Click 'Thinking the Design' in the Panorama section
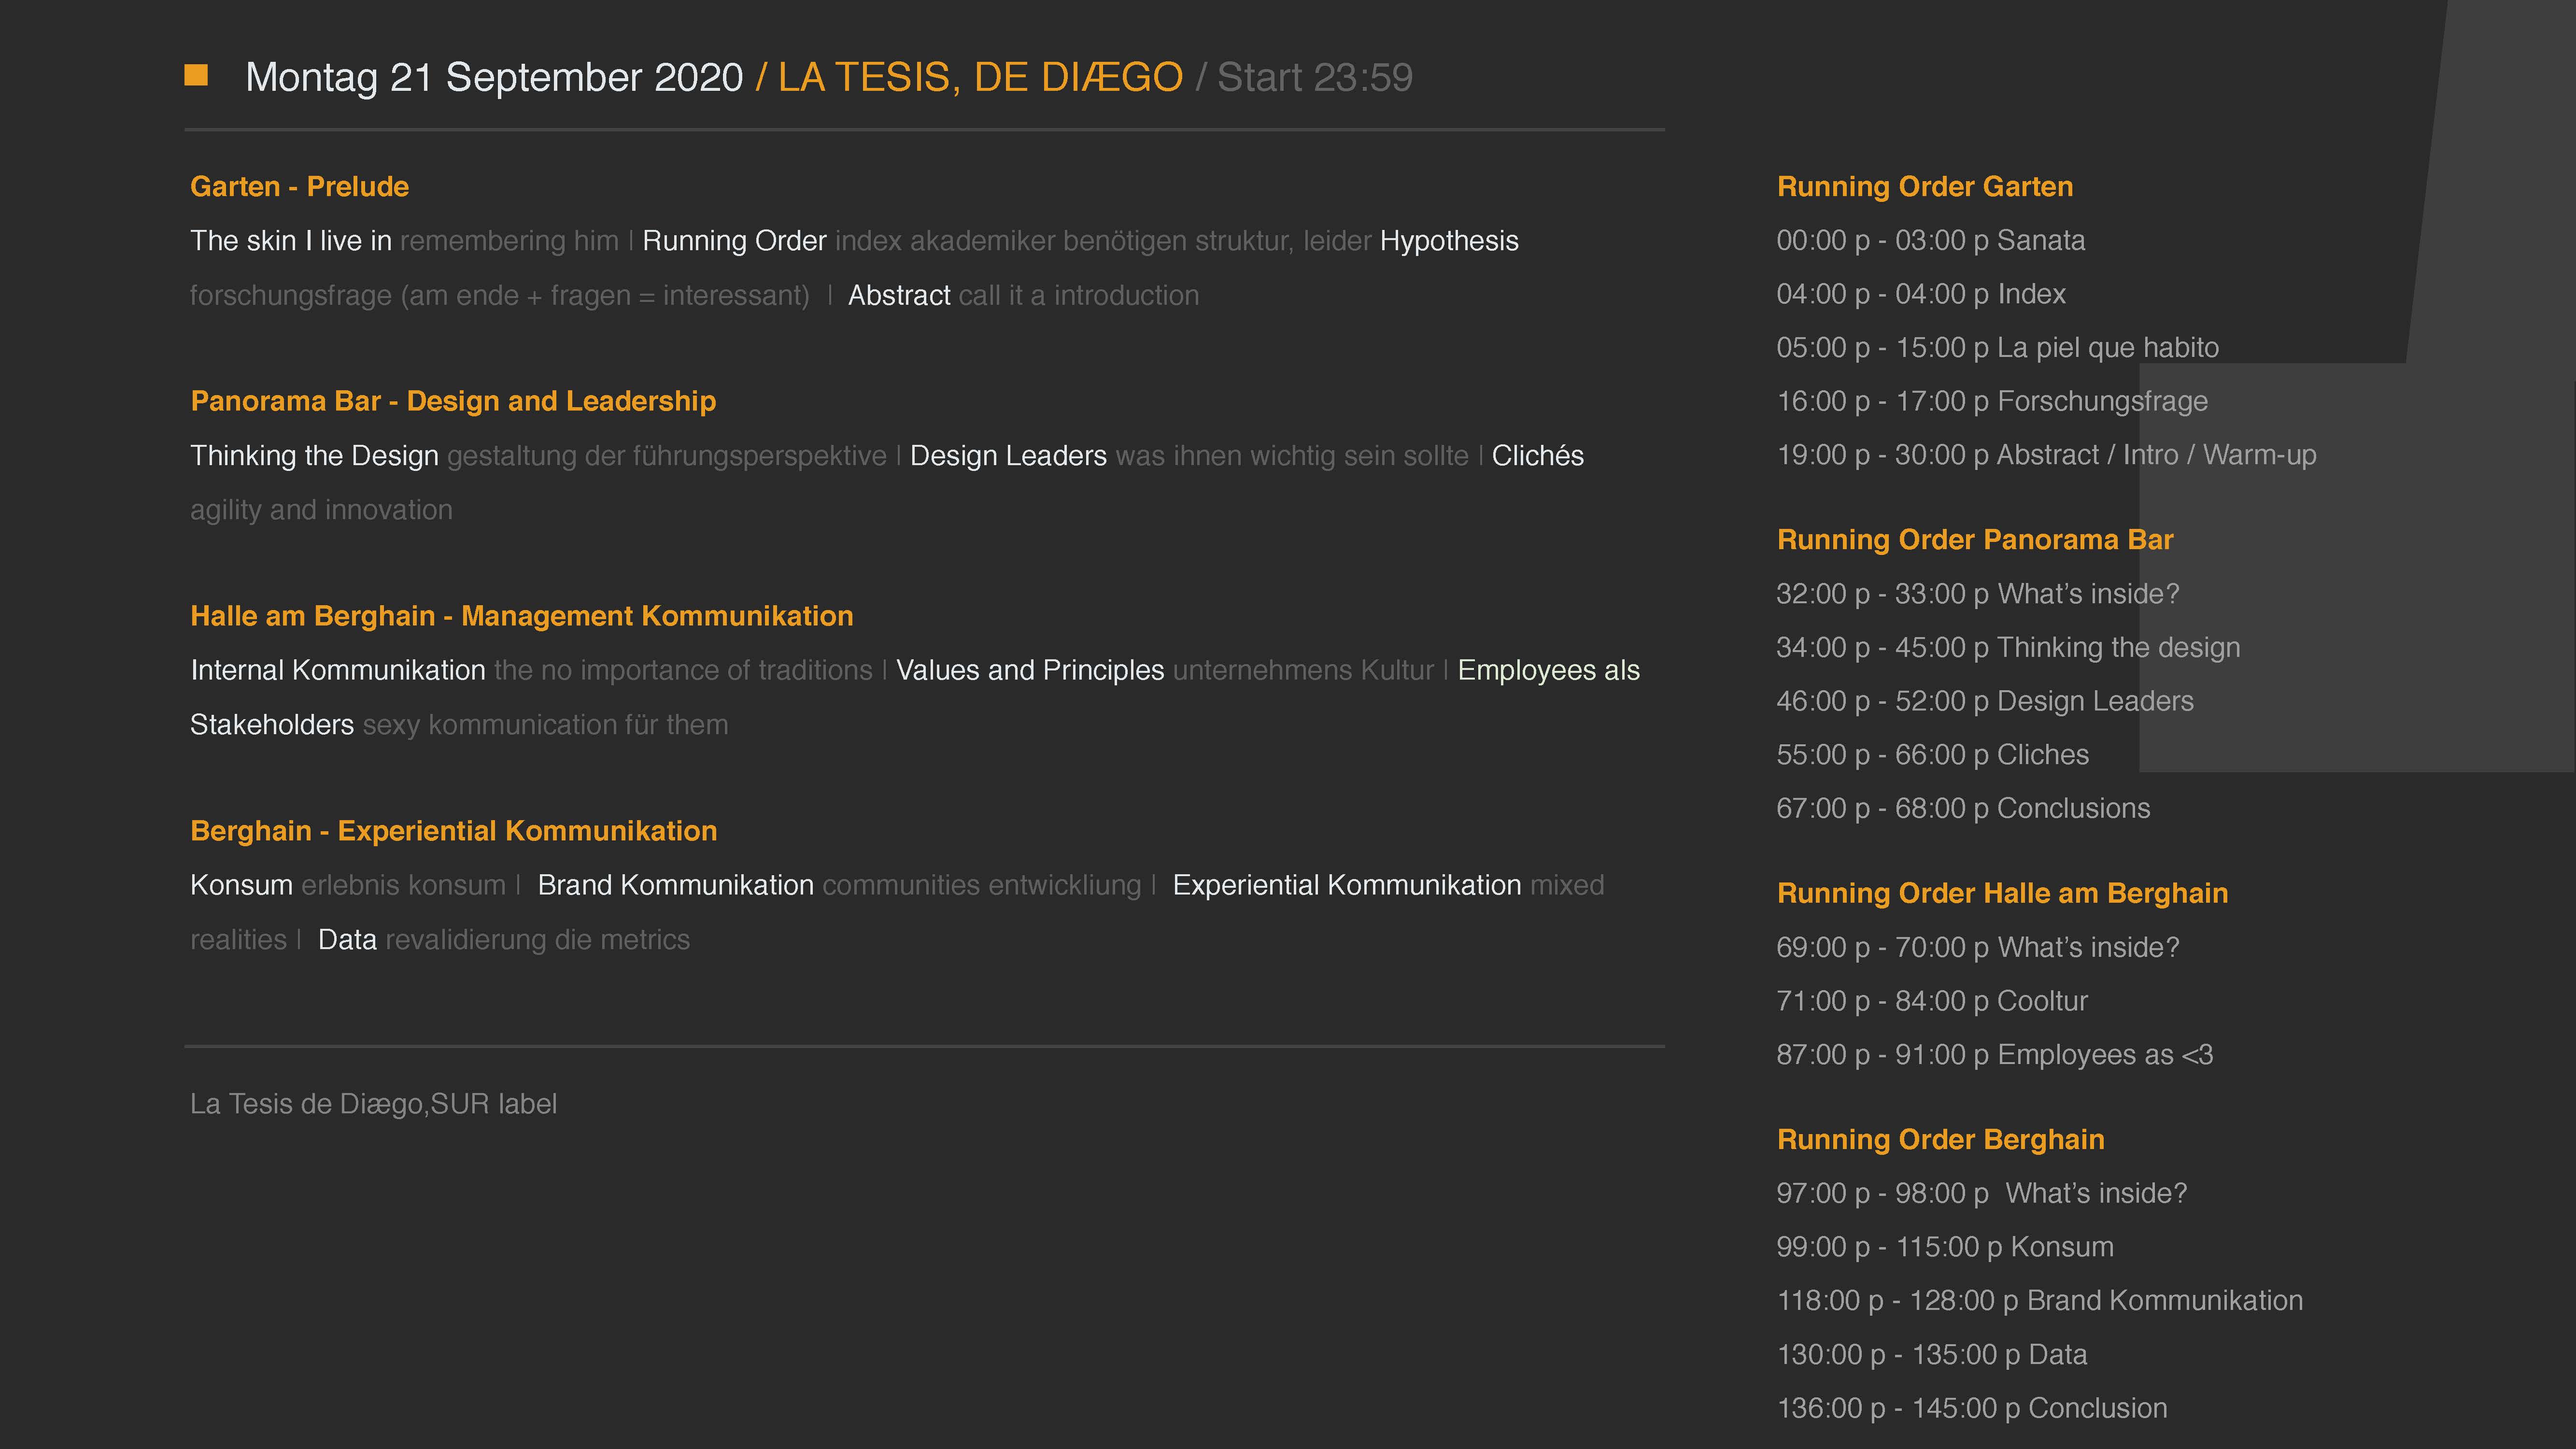 click(x=314, y=456)
